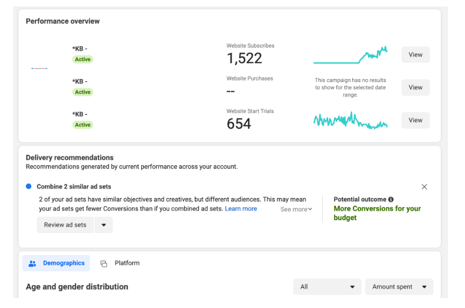Click Active status of Website Subscribes campaign

(x=83, y=59)
